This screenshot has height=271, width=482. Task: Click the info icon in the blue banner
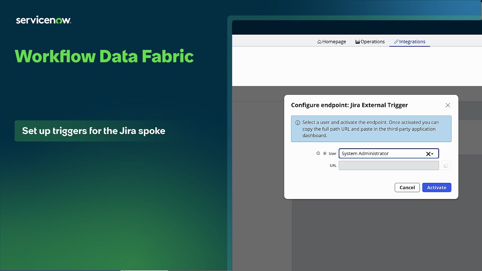297,122
